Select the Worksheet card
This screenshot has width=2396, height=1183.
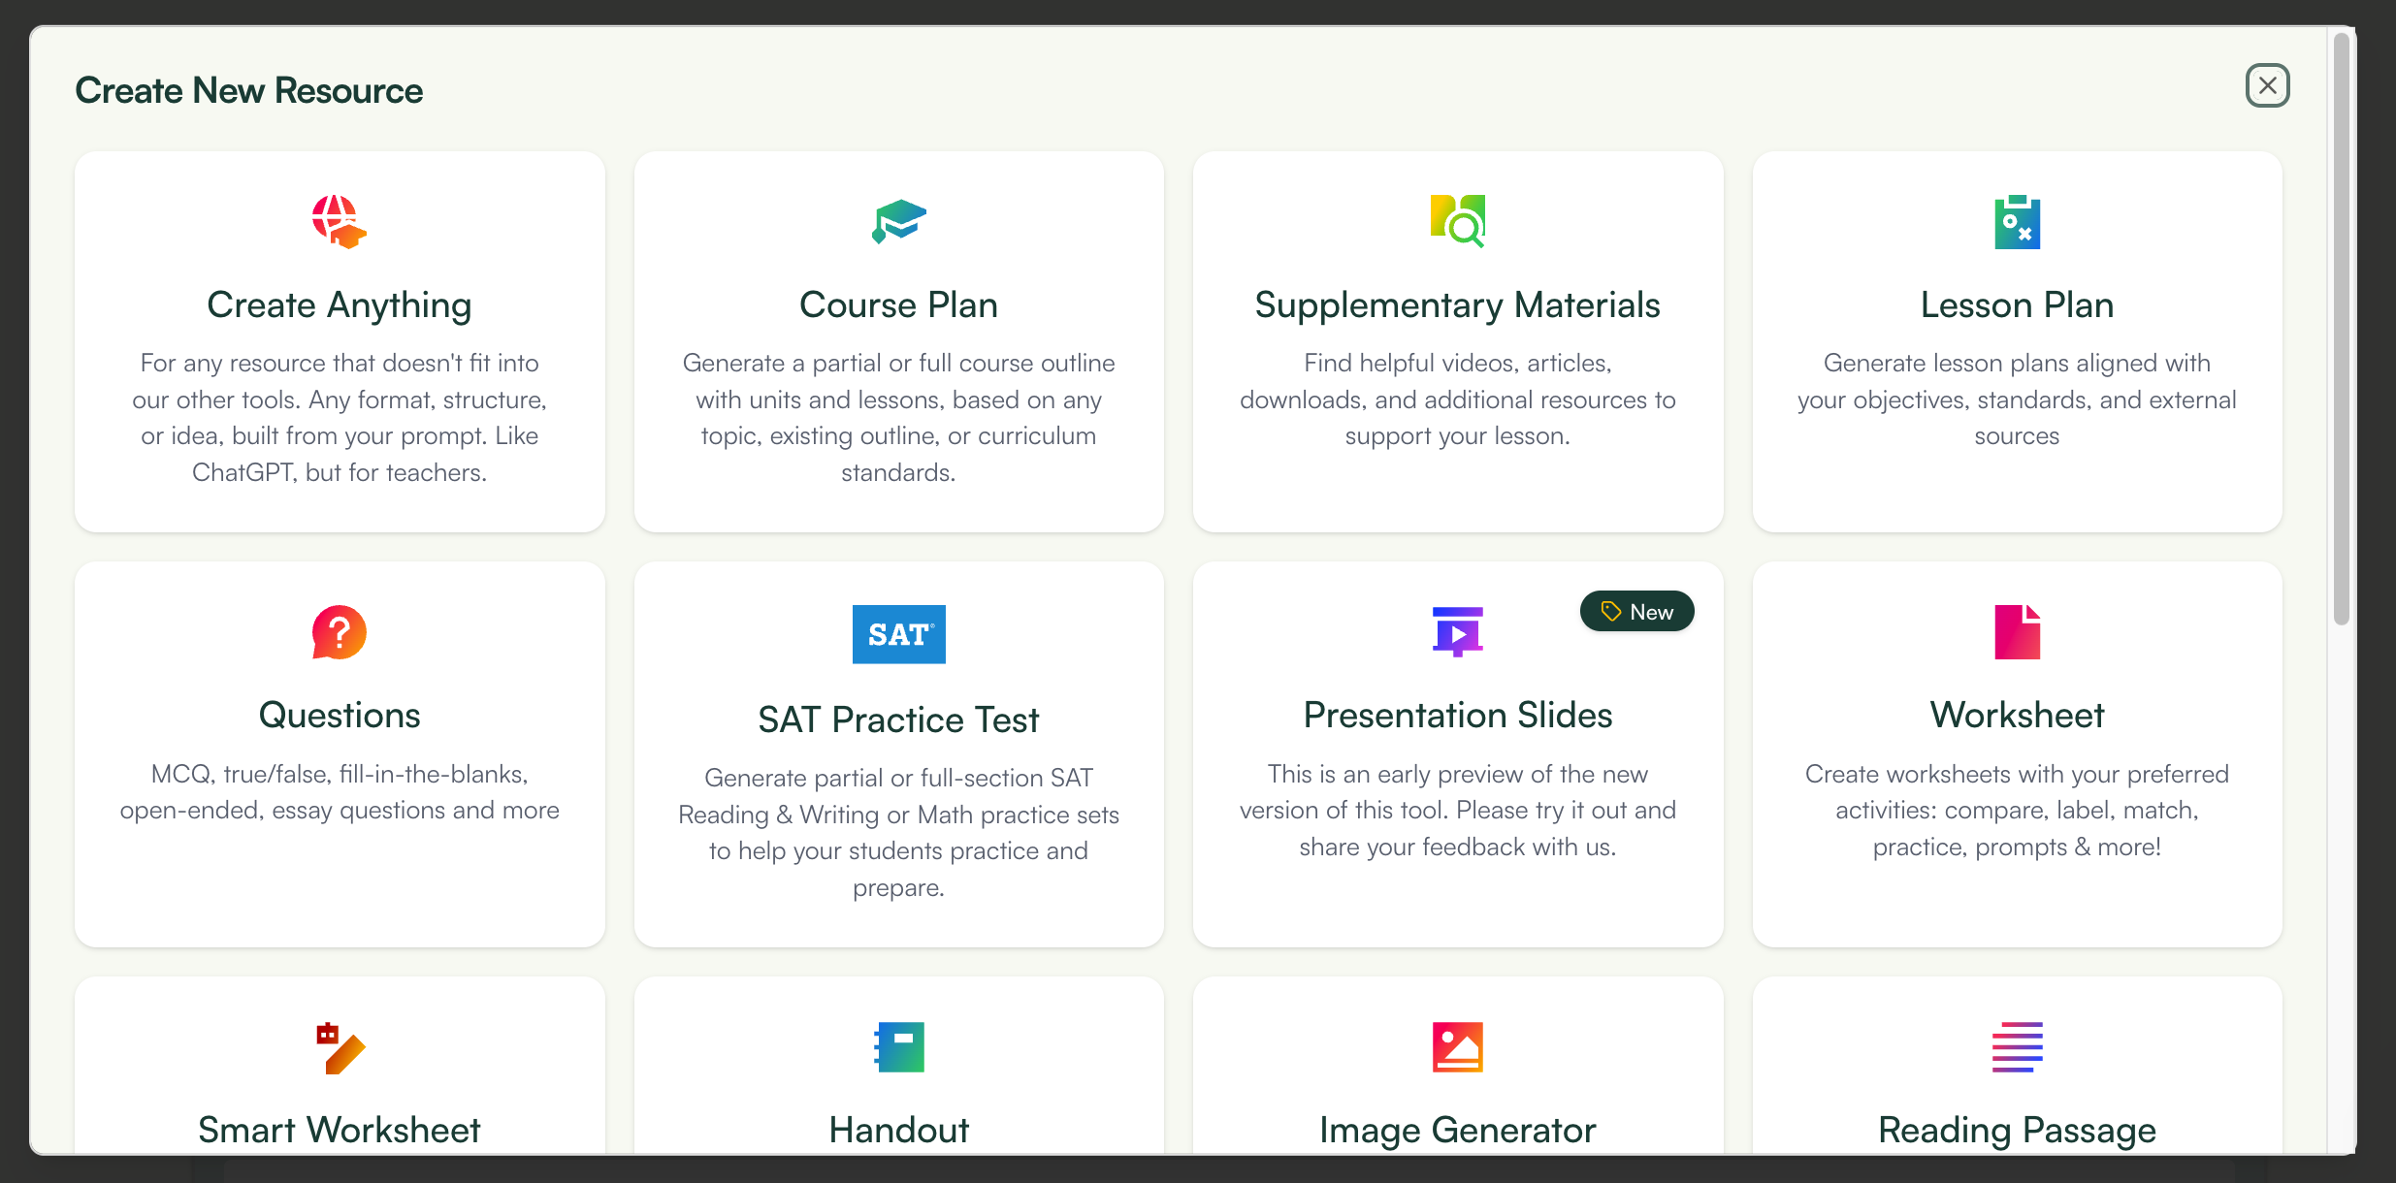click(2017, 754)
